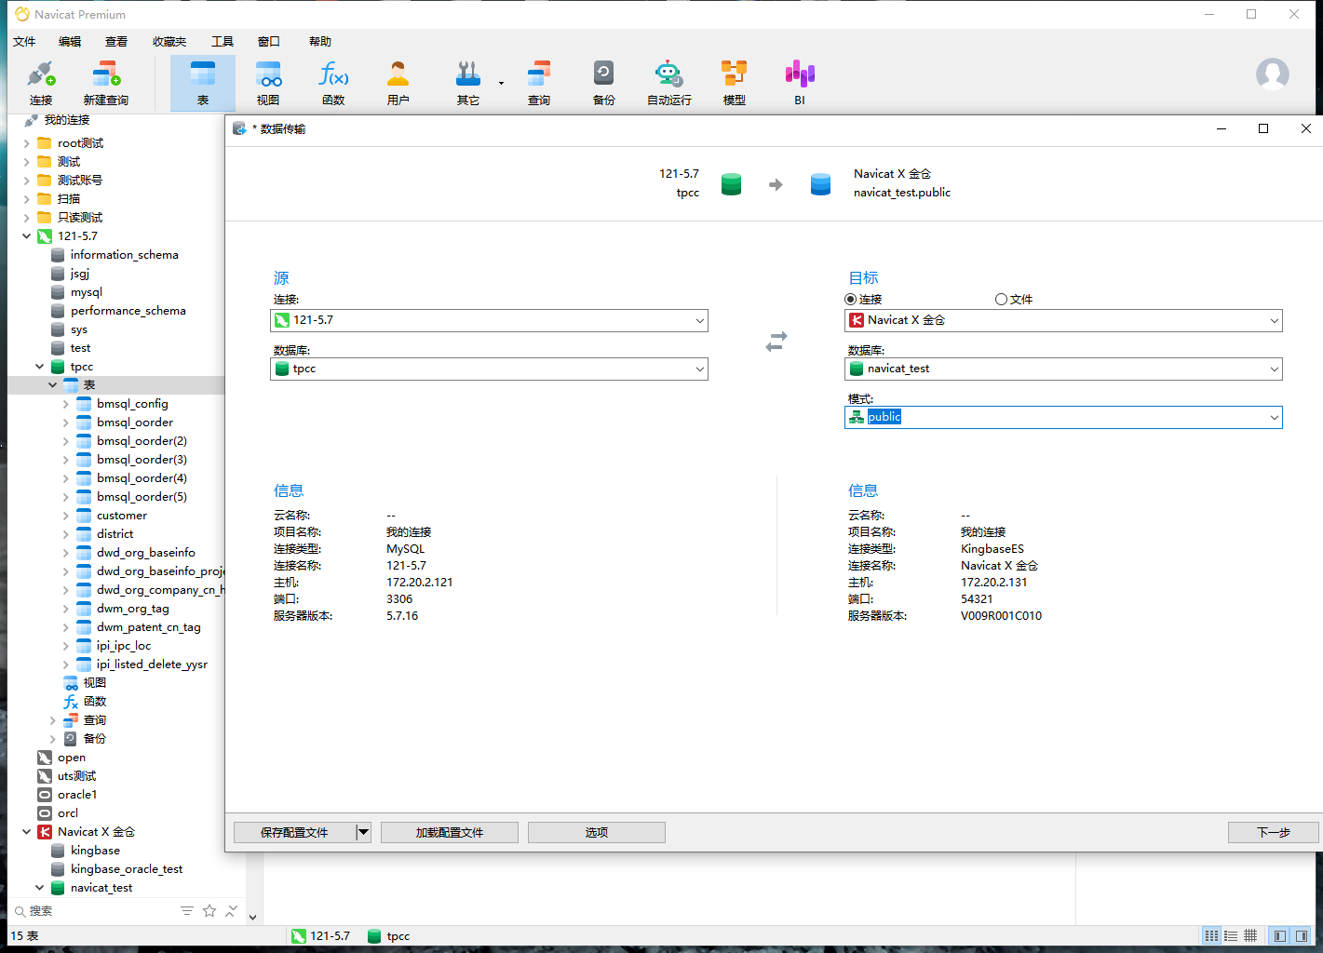Viewport: 1323px width, 953px height.
Task: Expand the root测试 folder
Action: (x=26, y=143)
